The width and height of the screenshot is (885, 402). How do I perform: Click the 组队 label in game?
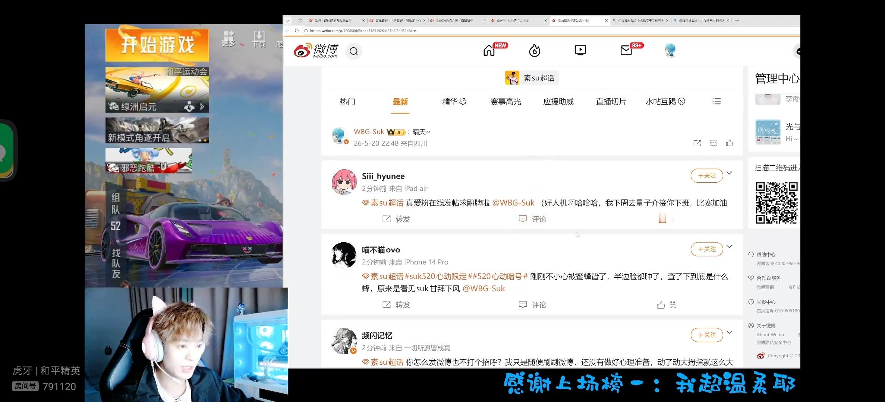[x=116, y=204]
